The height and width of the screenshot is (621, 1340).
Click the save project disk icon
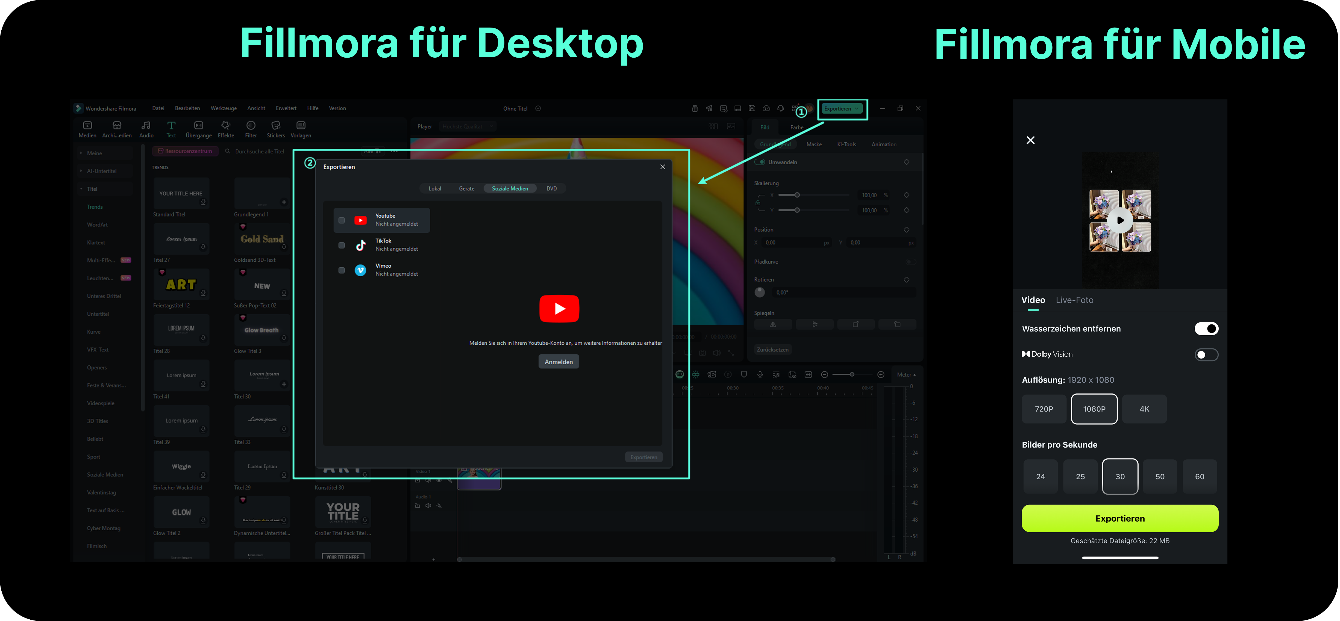(752, 108)
